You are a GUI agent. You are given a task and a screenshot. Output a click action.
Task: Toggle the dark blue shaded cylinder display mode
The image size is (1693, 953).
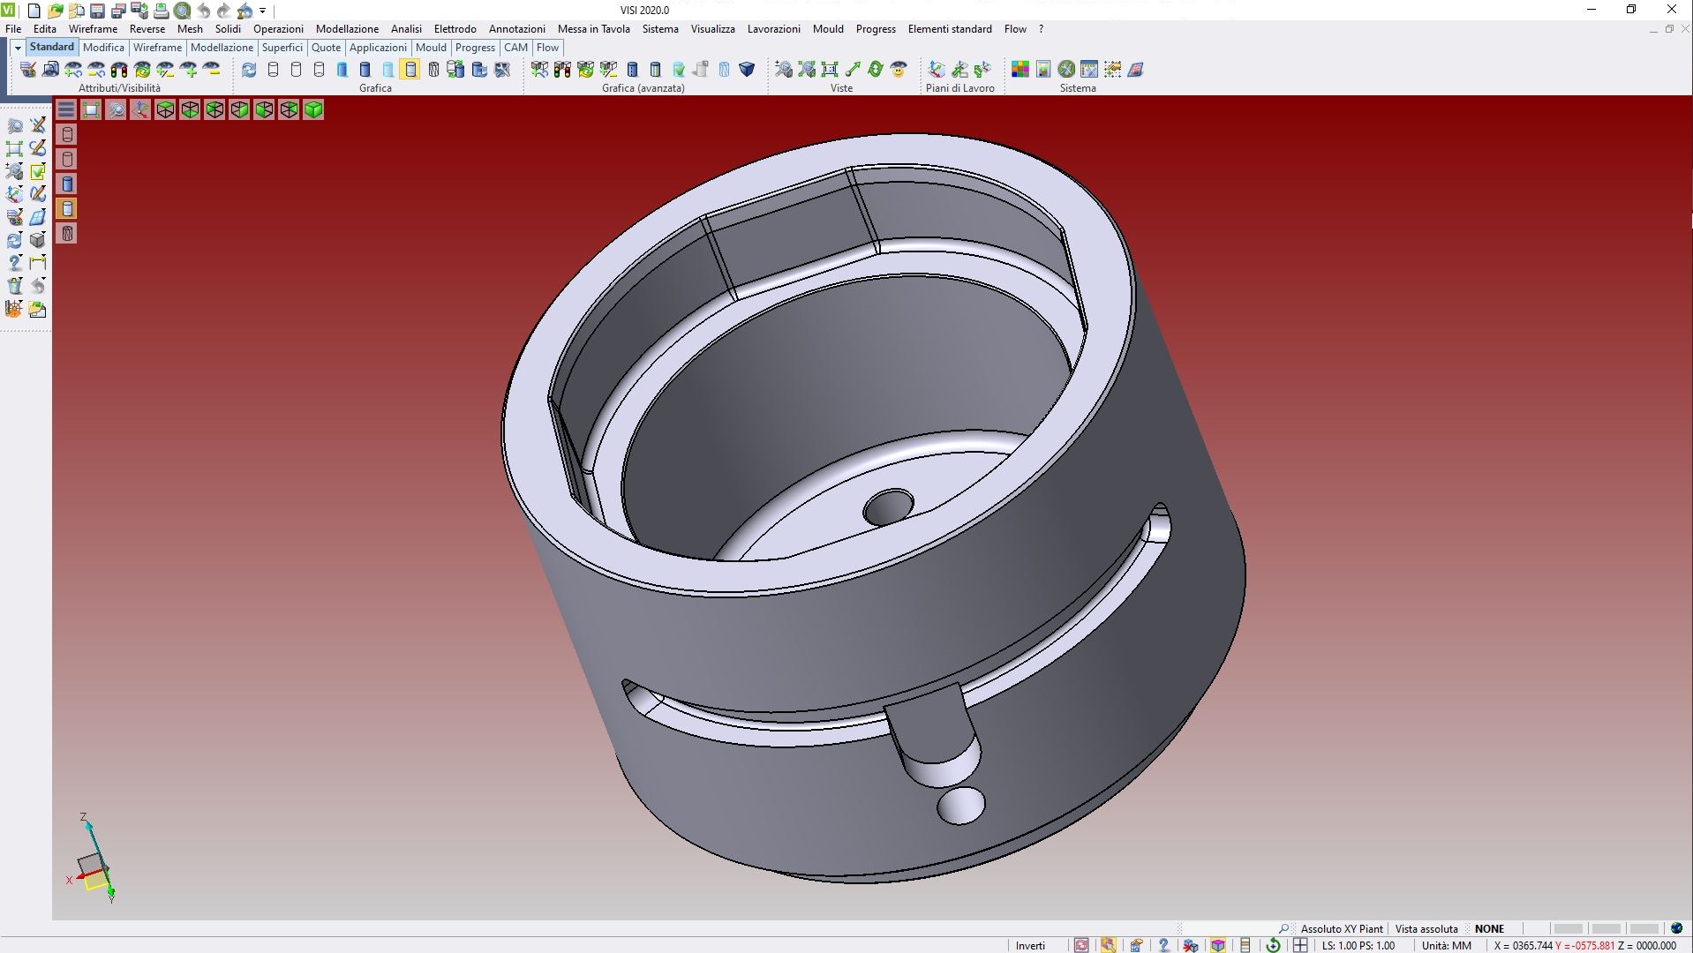[365, 70]
